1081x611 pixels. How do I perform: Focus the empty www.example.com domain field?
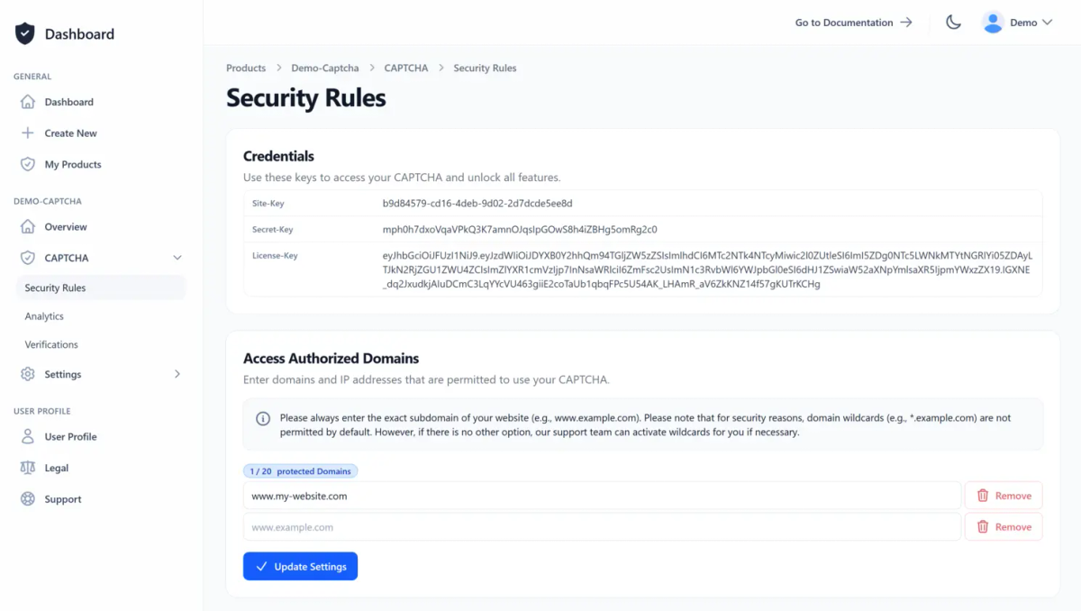click(601, 527)
